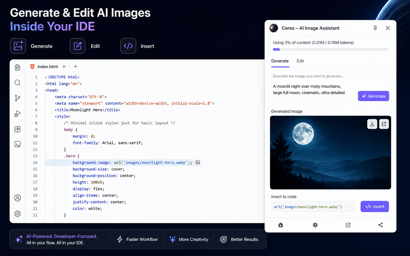Click the "height: 100vh;" code line
Image resolution: width=410 pixels, height=256 pixels.
pyautogui.click(x=88, y=182)
